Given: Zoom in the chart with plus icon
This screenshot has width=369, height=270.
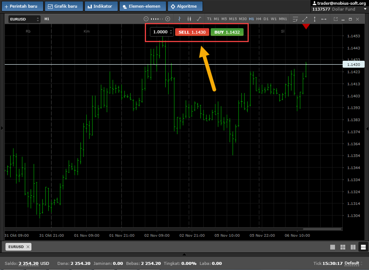Looking at the screenshot, I should pos(168,19).
